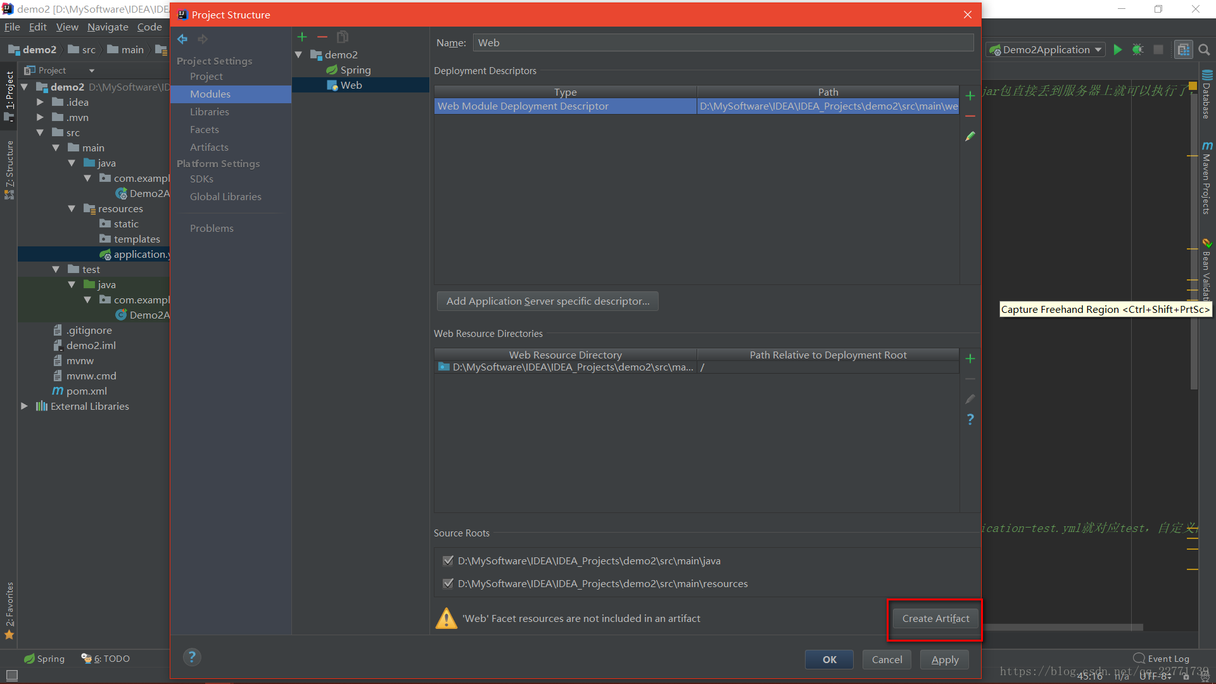This screenshot has height=684, width=1216.
Task: Click the forward navigation arrow in Project Structure
Action: point(203,39)
